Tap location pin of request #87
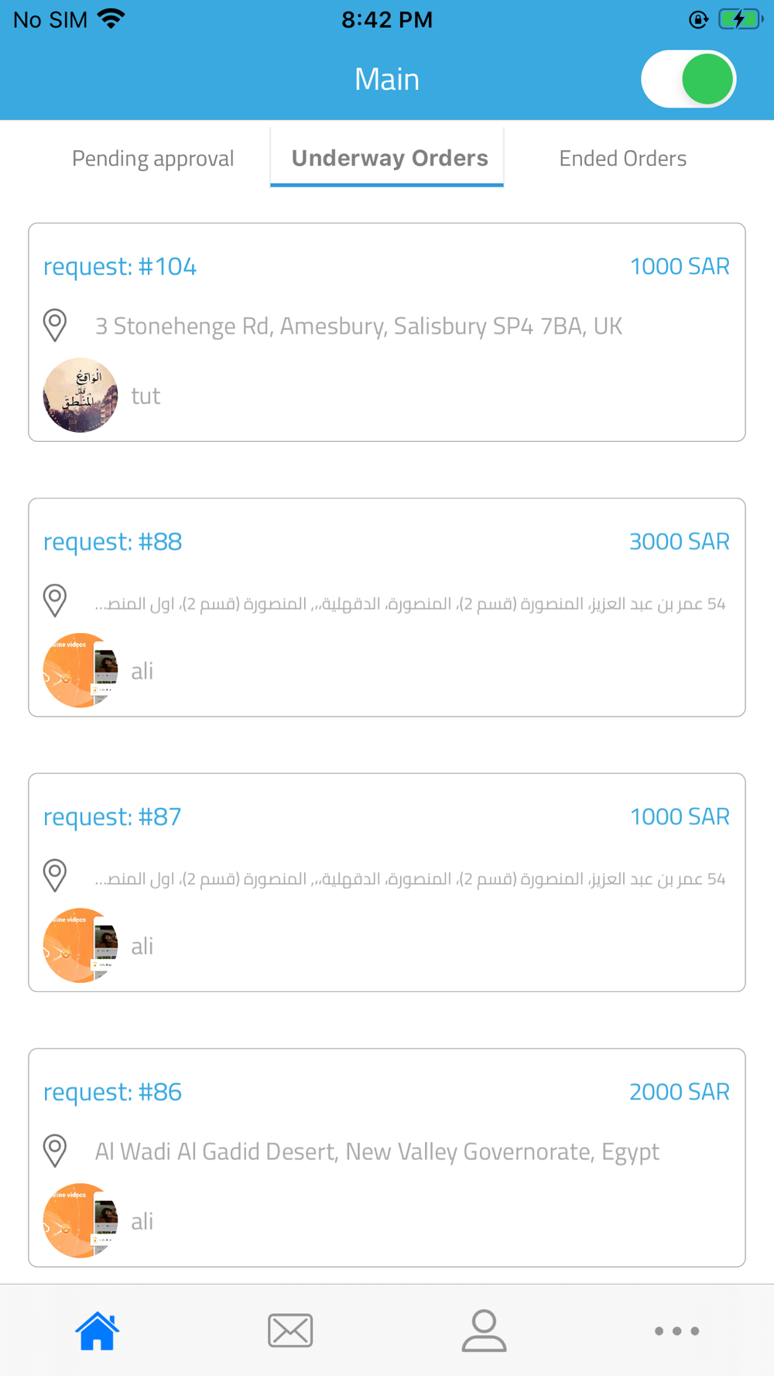Viewport: 774px width, 1376px height. click(55, 875)
